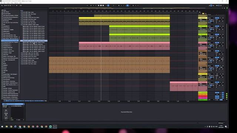
Task: Open the first track's All Channels dropdown
Action: pyautogui.click(x=211, y=20)
